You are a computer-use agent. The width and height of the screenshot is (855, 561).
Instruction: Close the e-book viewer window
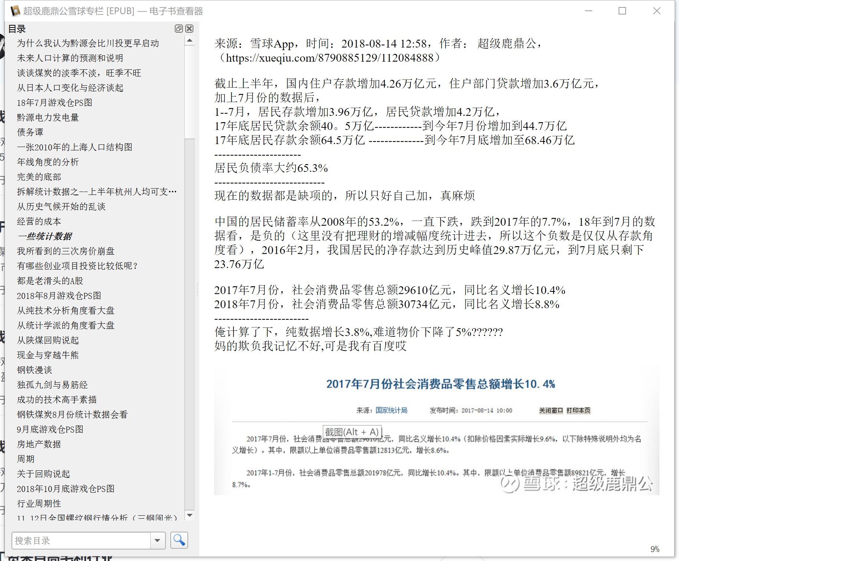tap(656, 11)
